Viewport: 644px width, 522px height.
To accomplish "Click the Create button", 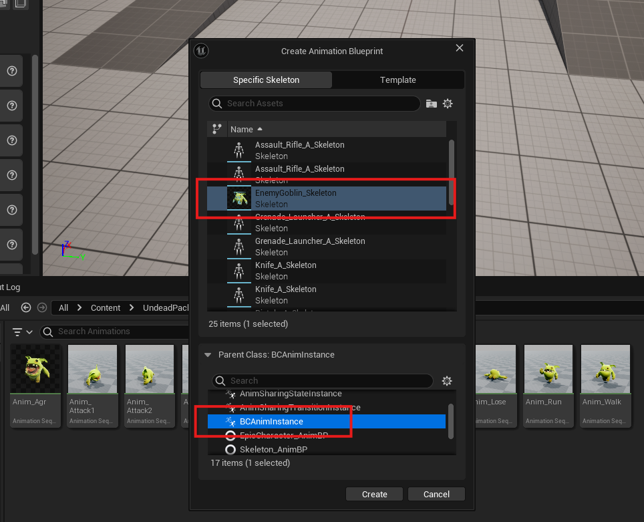I will [374, 494].
